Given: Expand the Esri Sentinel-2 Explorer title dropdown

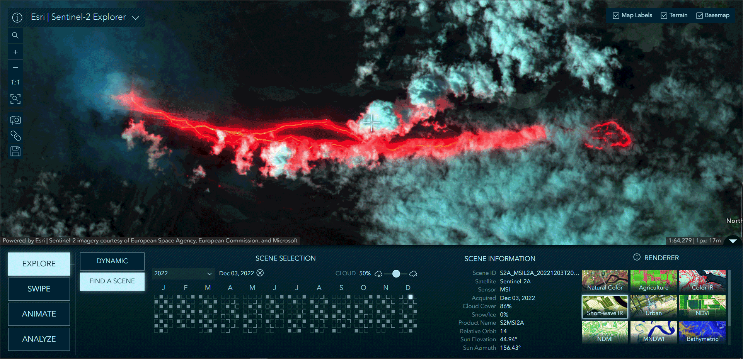Looking at the screenshot, I should 136,18.
